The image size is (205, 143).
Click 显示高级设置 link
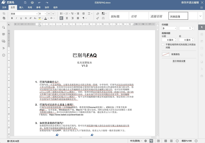pyautogui.click(x=179, y=61)
